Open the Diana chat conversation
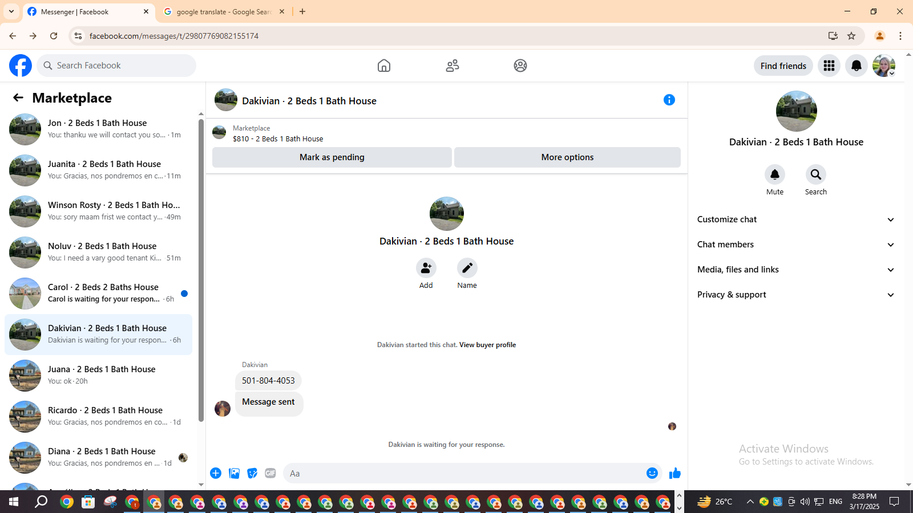This screenshot has width=913, height=513. tap(98, 458)
